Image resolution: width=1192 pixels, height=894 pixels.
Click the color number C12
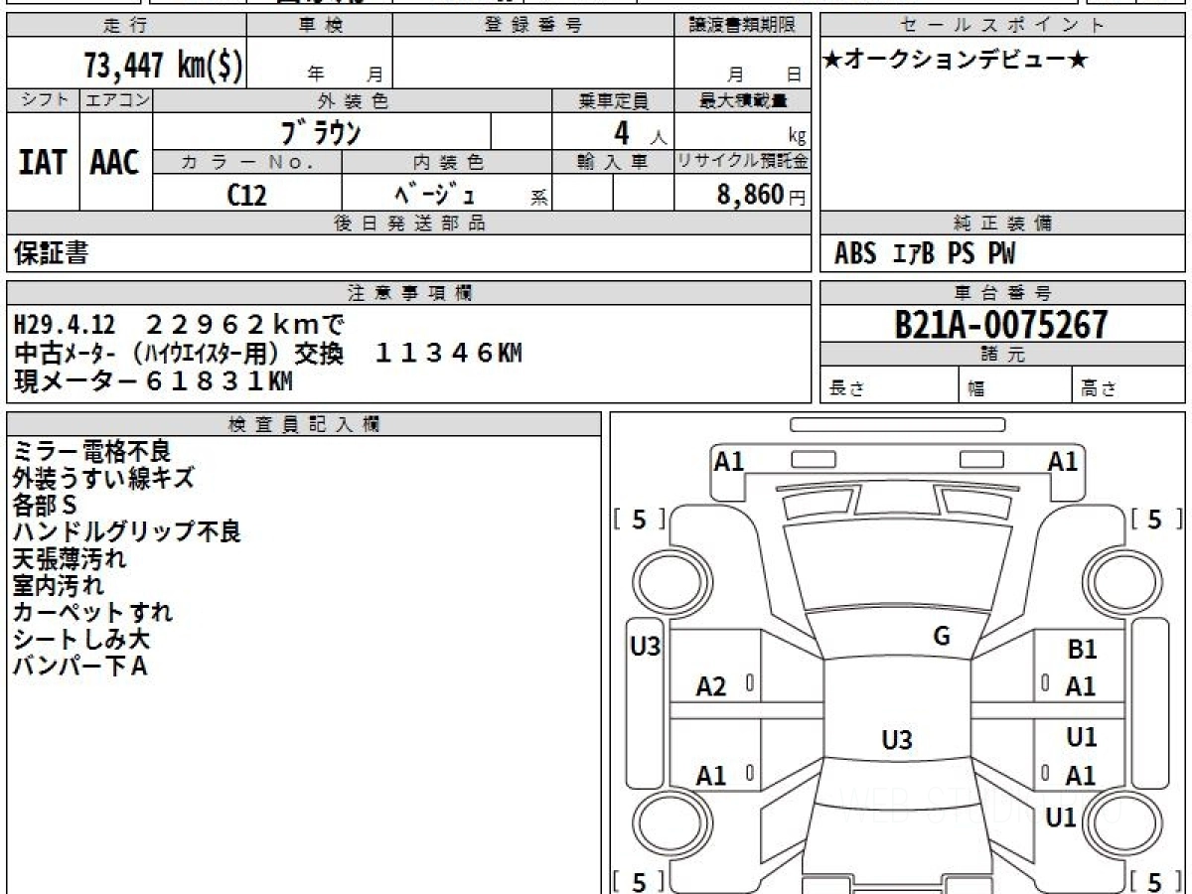(x=246, y=195)
